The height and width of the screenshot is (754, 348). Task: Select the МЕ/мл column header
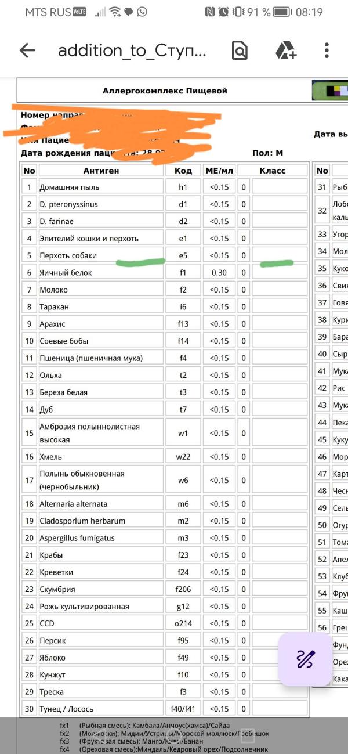click(219, 171)
